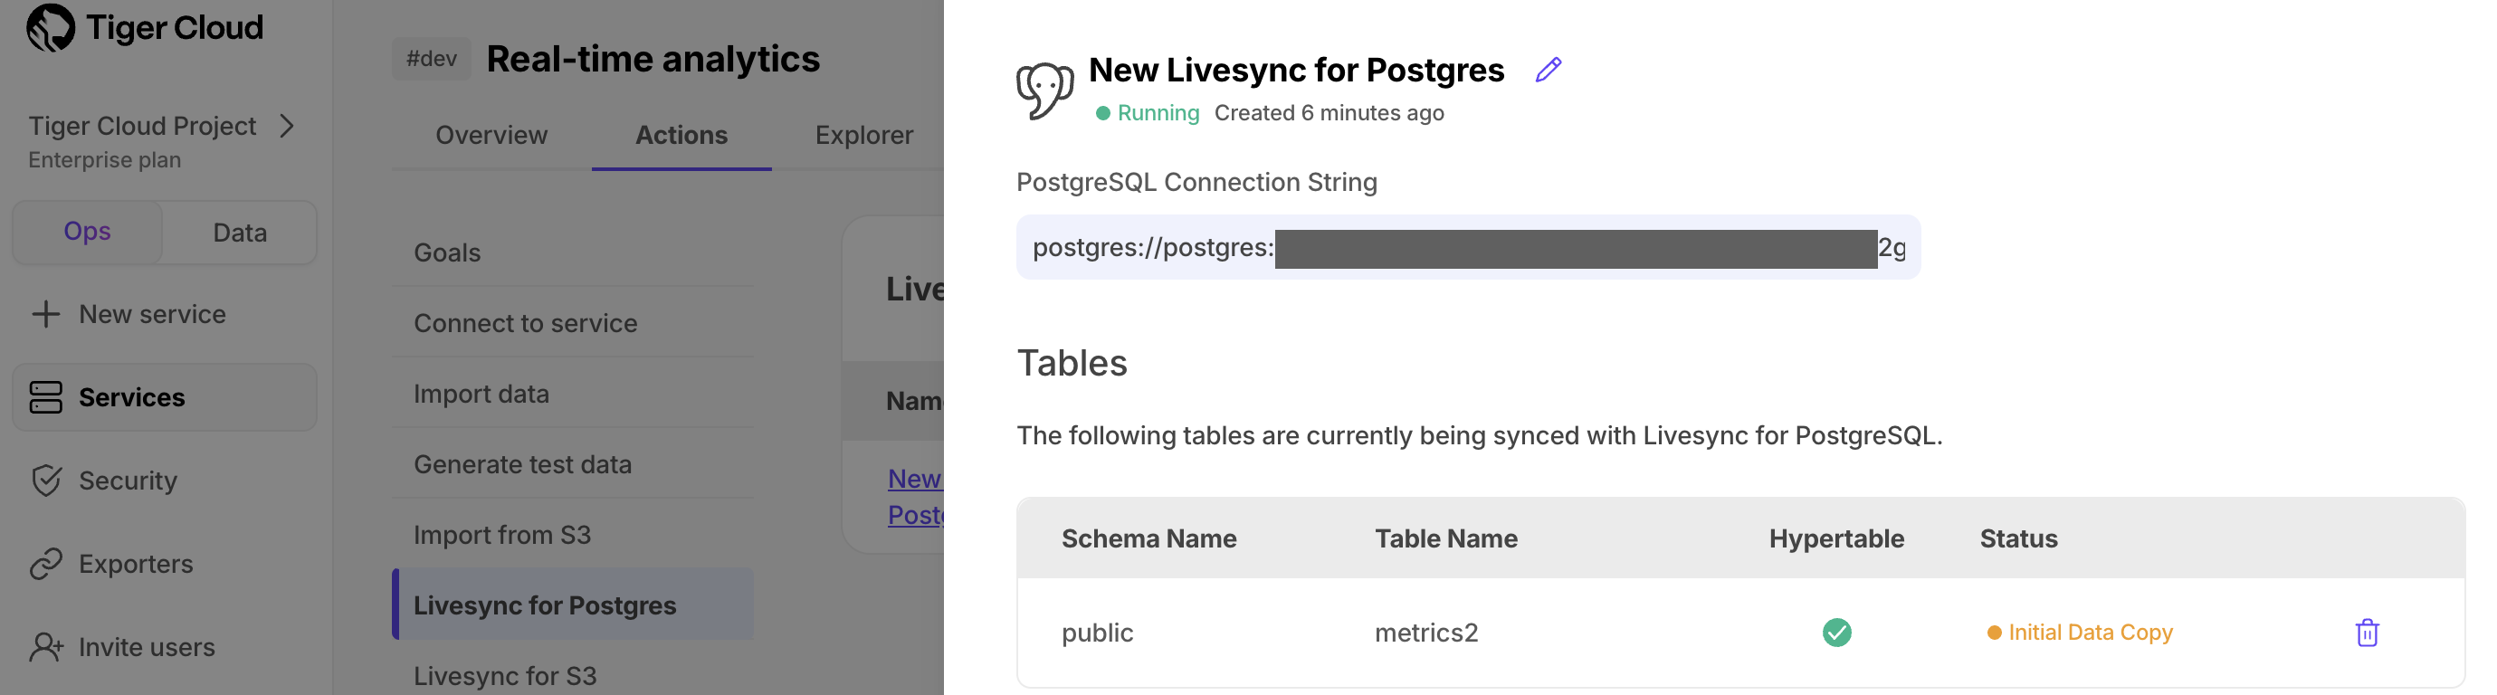This screenshot has height=695, width=2497.
Task: Select the Actions tab
Action: (x=681, y=135)
